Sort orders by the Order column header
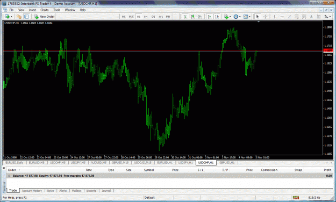This screenshot has width=336, height=202. (12, 170)
